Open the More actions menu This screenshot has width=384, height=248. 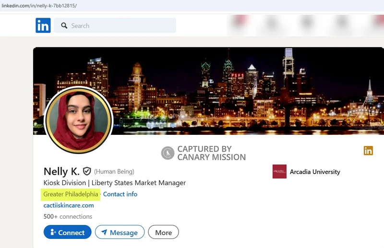tap(163, 232)
